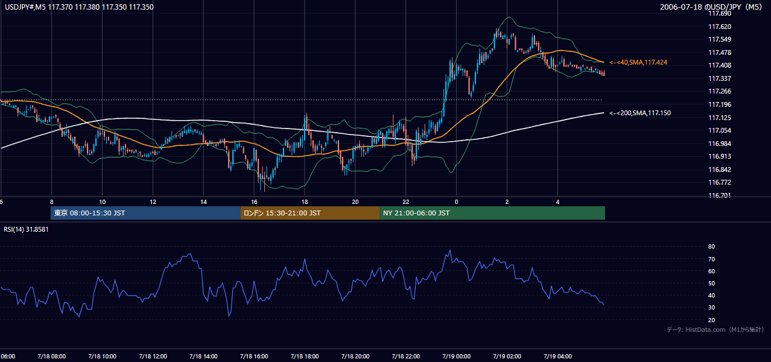Click hour tick 22 under price chart
The width and height of the screenshot is (771, 362).
click(x=406, y=202)
